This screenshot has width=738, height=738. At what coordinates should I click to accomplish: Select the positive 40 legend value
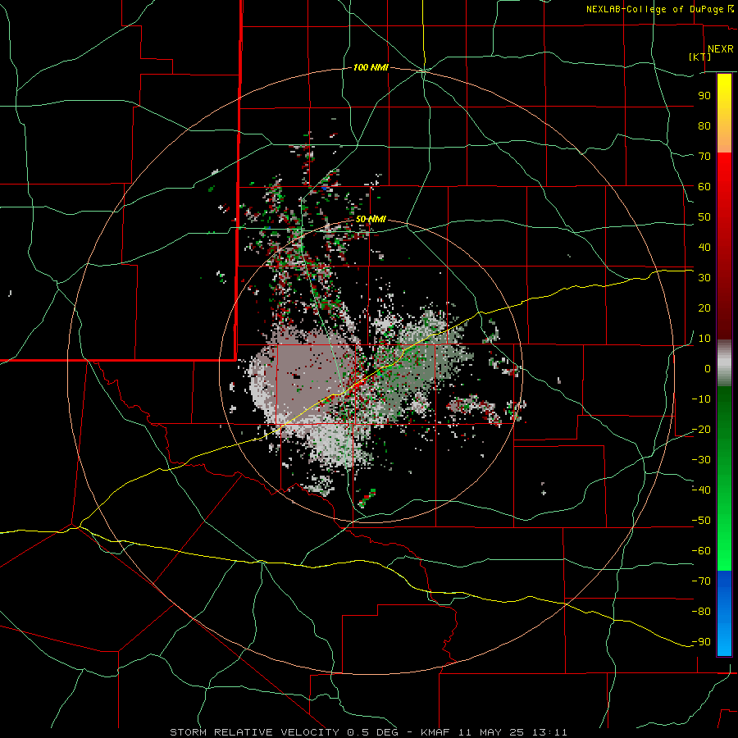[x=704, y=247]
